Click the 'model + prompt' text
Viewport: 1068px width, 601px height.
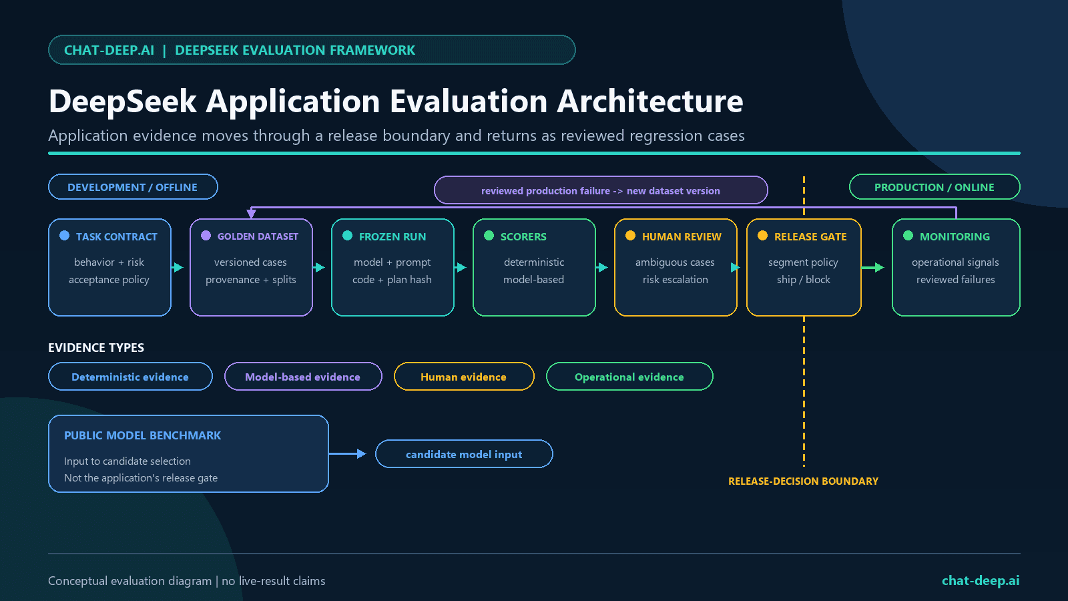pyautogui.click(x=392, y=262)
